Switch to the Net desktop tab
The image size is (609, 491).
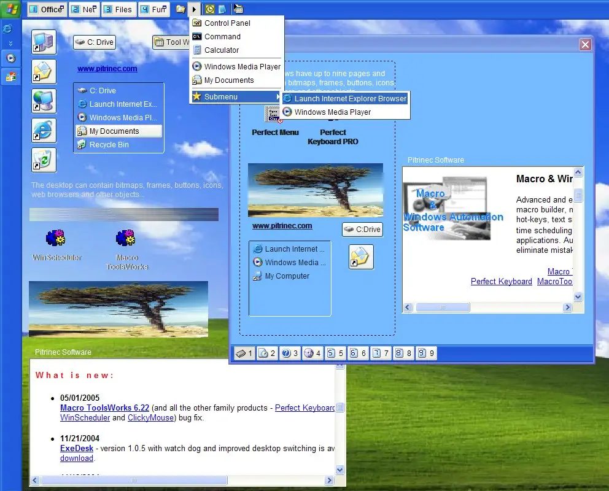click(84, 9)
